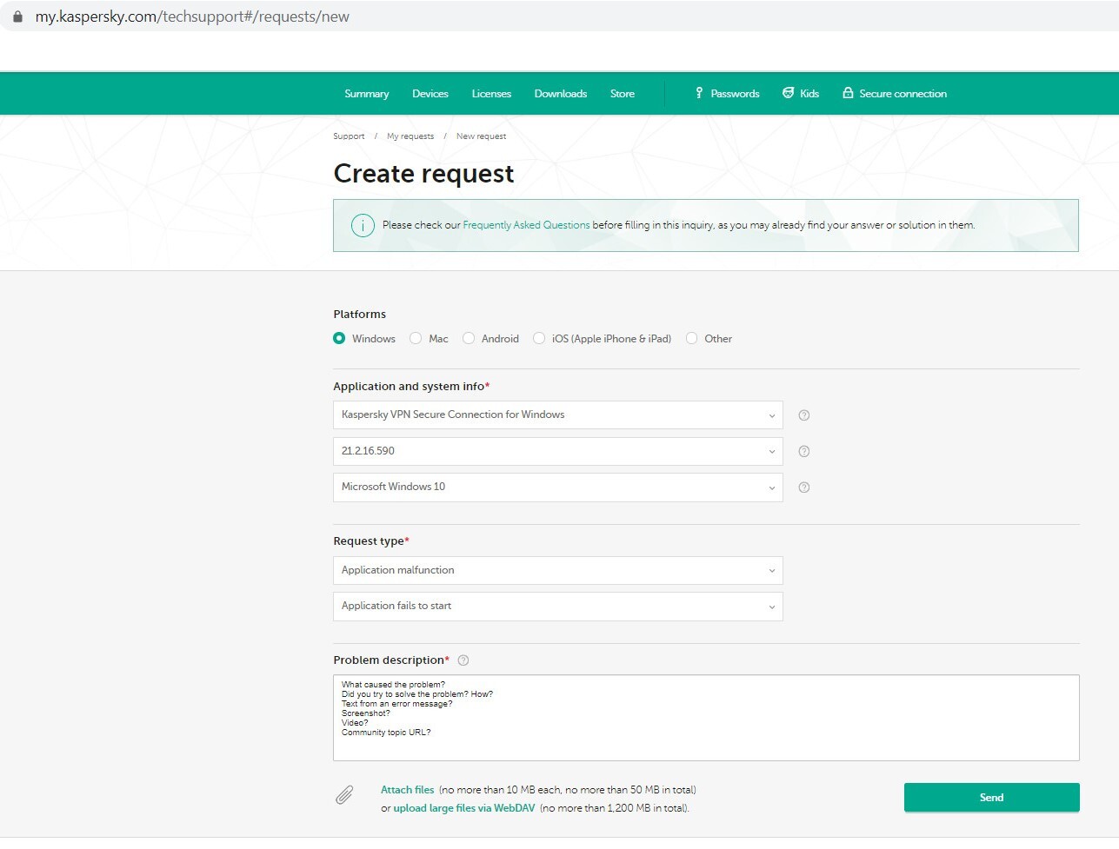Open the Summary tab
The height and width of the screenshot is (849, 1119).
pyautogui.click(x=367, y=94)
